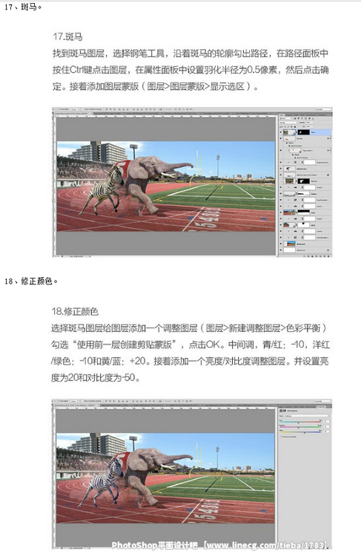361x557 pixels.
Task: Open the layer filter Kind dropdown
Action: pos(286,118)
